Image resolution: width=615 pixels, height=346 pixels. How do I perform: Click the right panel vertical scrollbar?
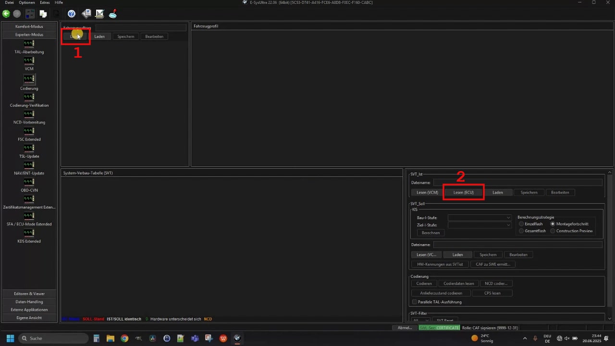pyautogui.click(x=610, y=240)
